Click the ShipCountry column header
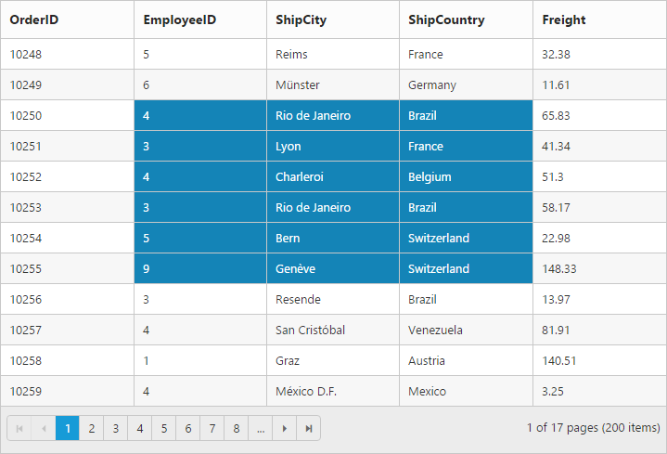The height and width of the screenshot is (454, 667). point(446,19)
